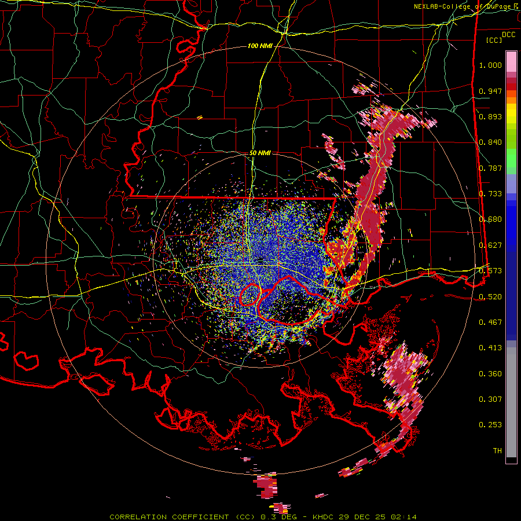Click the TH threshold label on the scale

[x=497, y=451]
